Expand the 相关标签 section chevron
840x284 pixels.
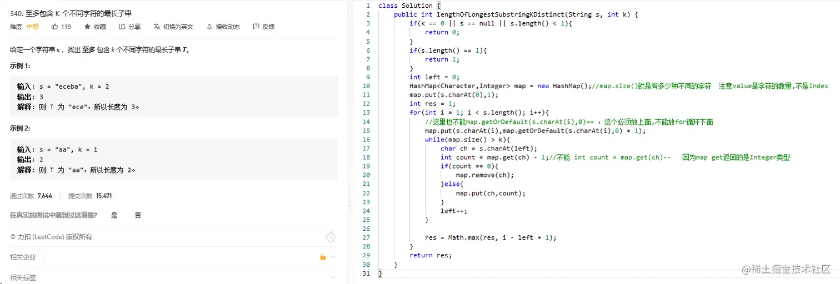(x=333, y=277)
